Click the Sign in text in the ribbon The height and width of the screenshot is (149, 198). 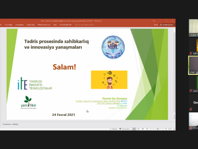pos(156,25)
